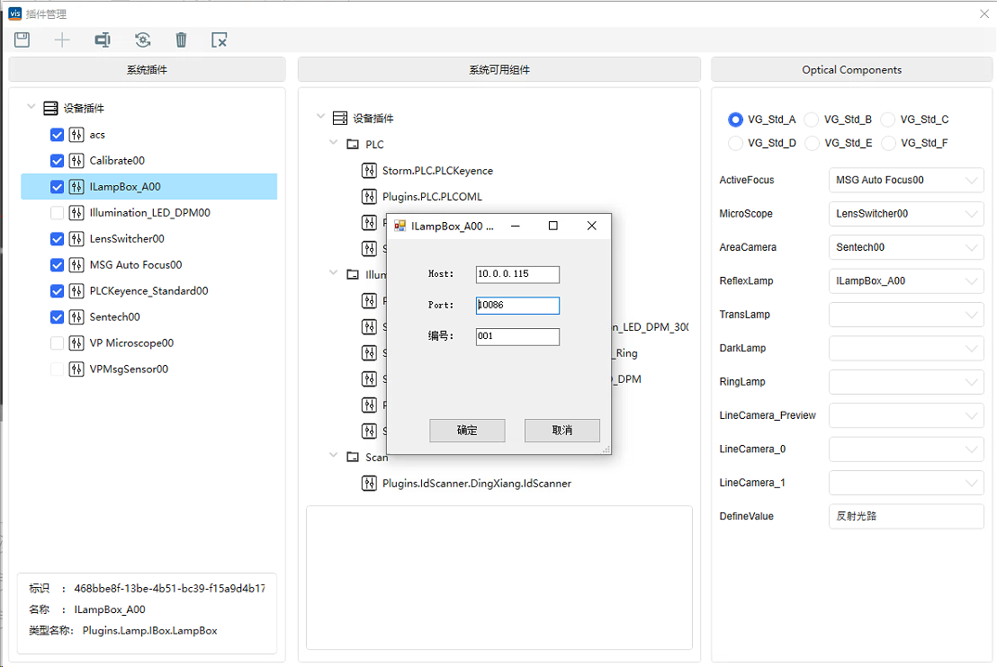
Task: Click the clear-all icon with X in the toolbar
Action: (x=219, y=40)
